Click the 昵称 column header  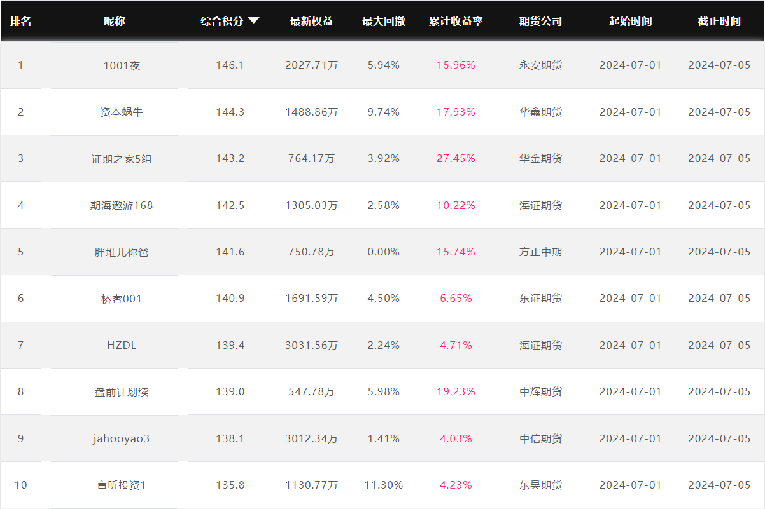coord(115,21)
